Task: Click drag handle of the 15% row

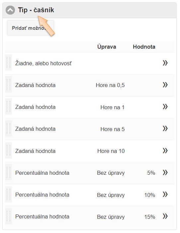Action: coord(9,216)
